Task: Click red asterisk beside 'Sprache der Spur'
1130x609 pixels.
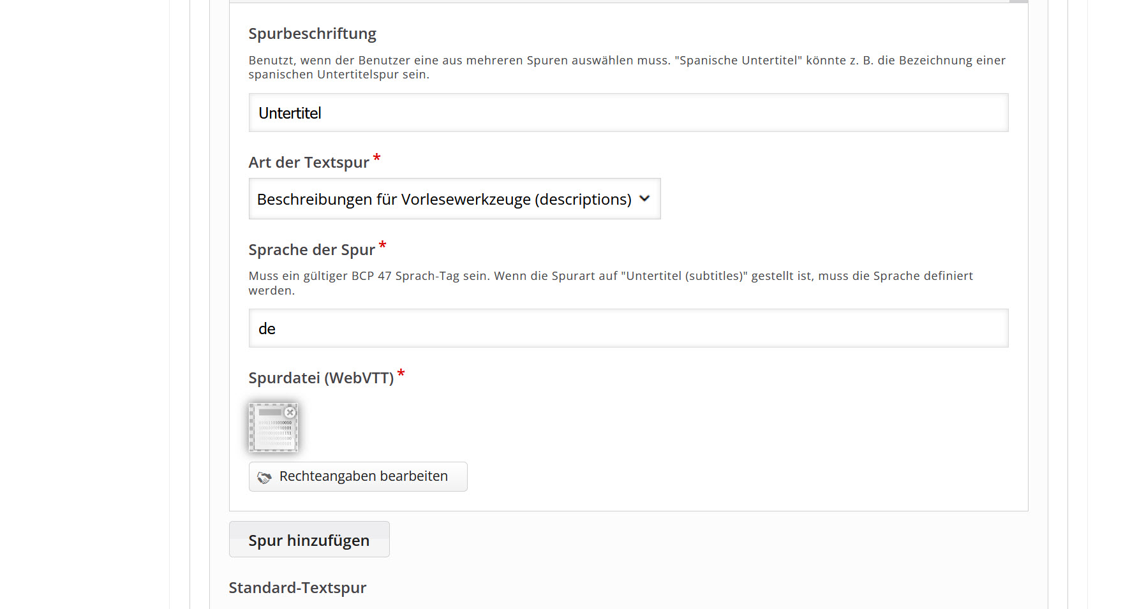Action: [382, 245]
